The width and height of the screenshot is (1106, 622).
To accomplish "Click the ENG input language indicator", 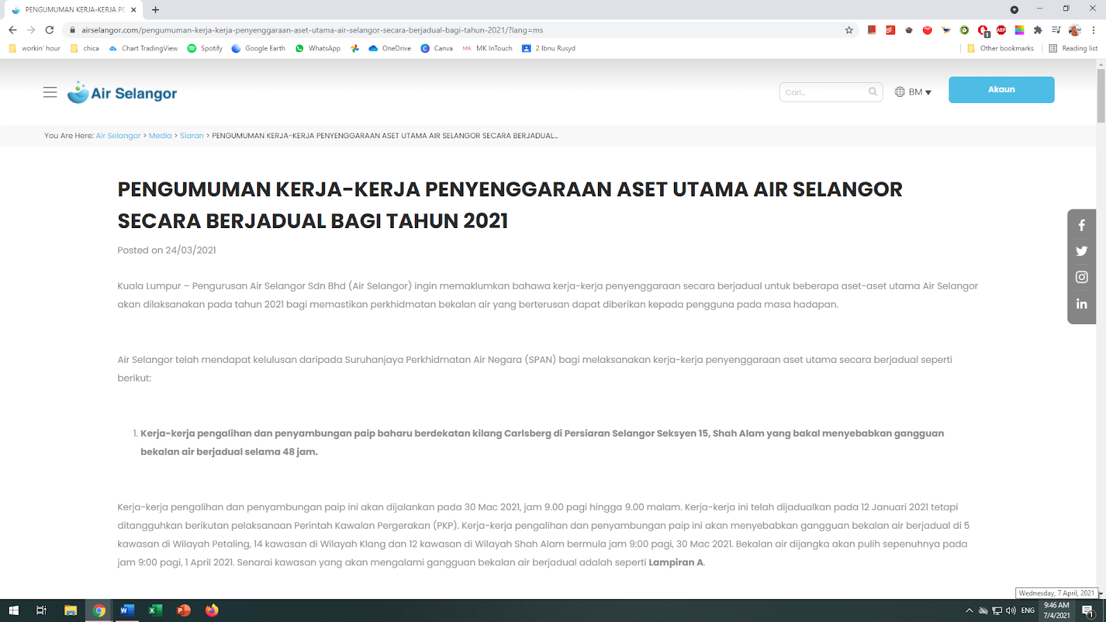I will pyautogui.click(x=1028, y=610).
